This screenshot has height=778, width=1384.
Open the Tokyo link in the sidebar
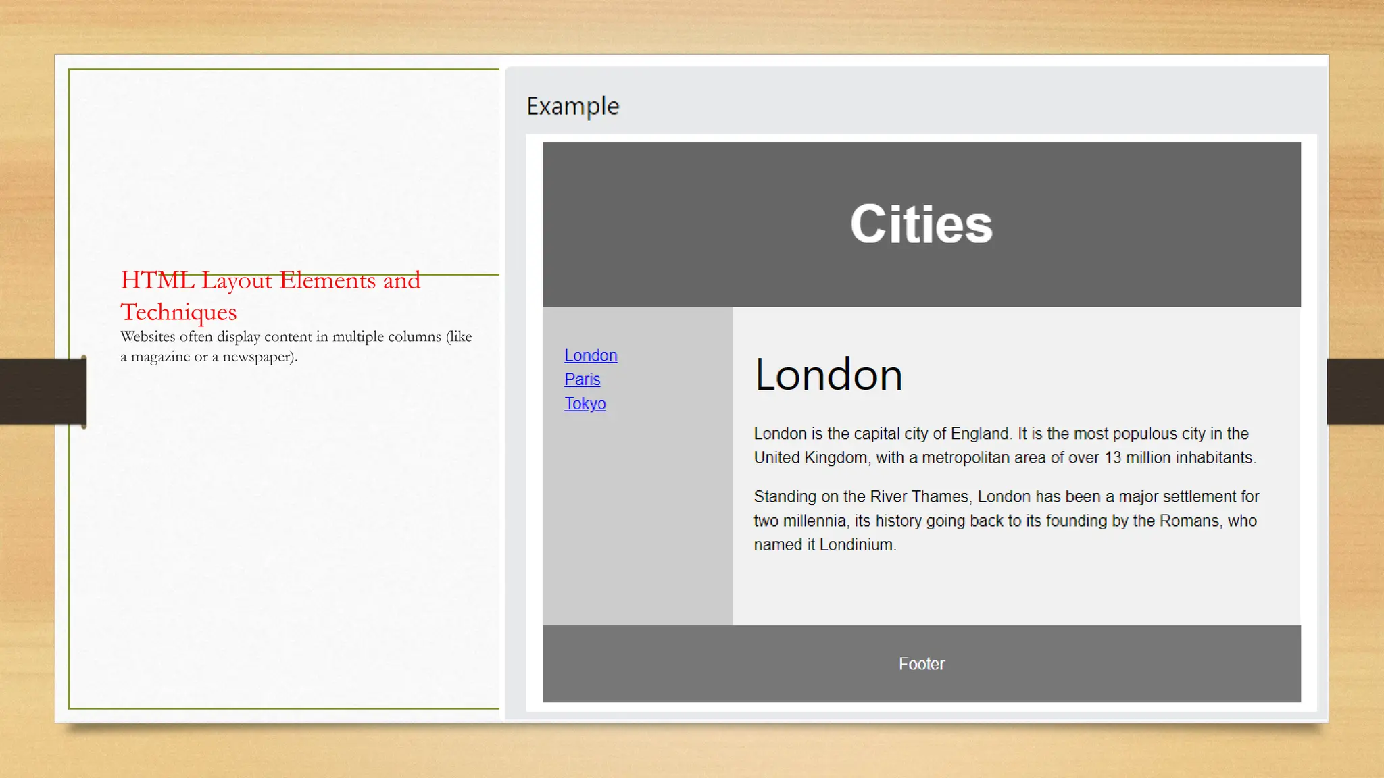[x=585, y=404]
